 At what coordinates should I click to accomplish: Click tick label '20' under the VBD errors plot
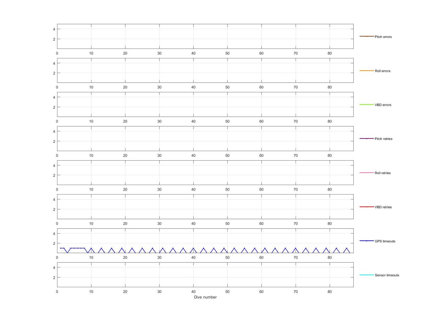(x=125, y=121)
